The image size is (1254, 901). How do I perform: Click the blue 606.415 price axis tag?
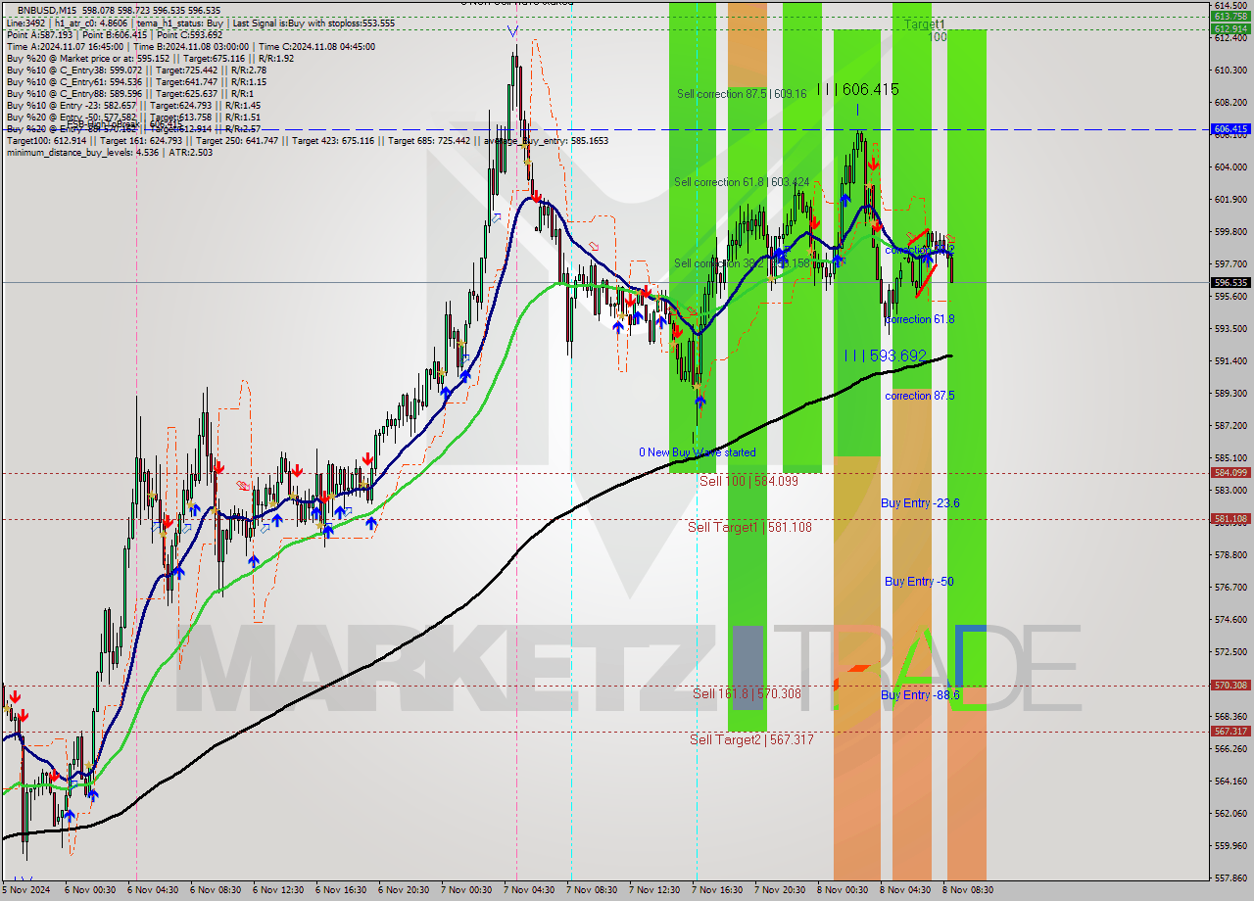click(1230, 129)
